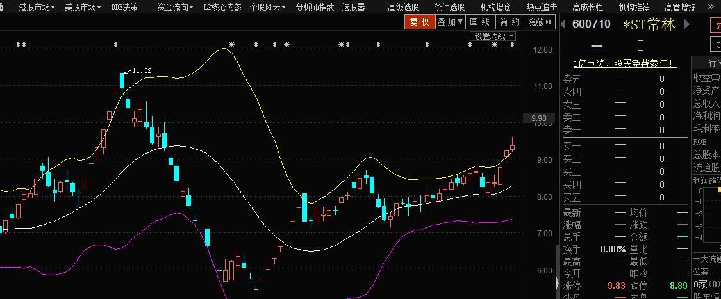
Task: Click the info marker beside the 12.00 axis label
Action: (512, 45)
